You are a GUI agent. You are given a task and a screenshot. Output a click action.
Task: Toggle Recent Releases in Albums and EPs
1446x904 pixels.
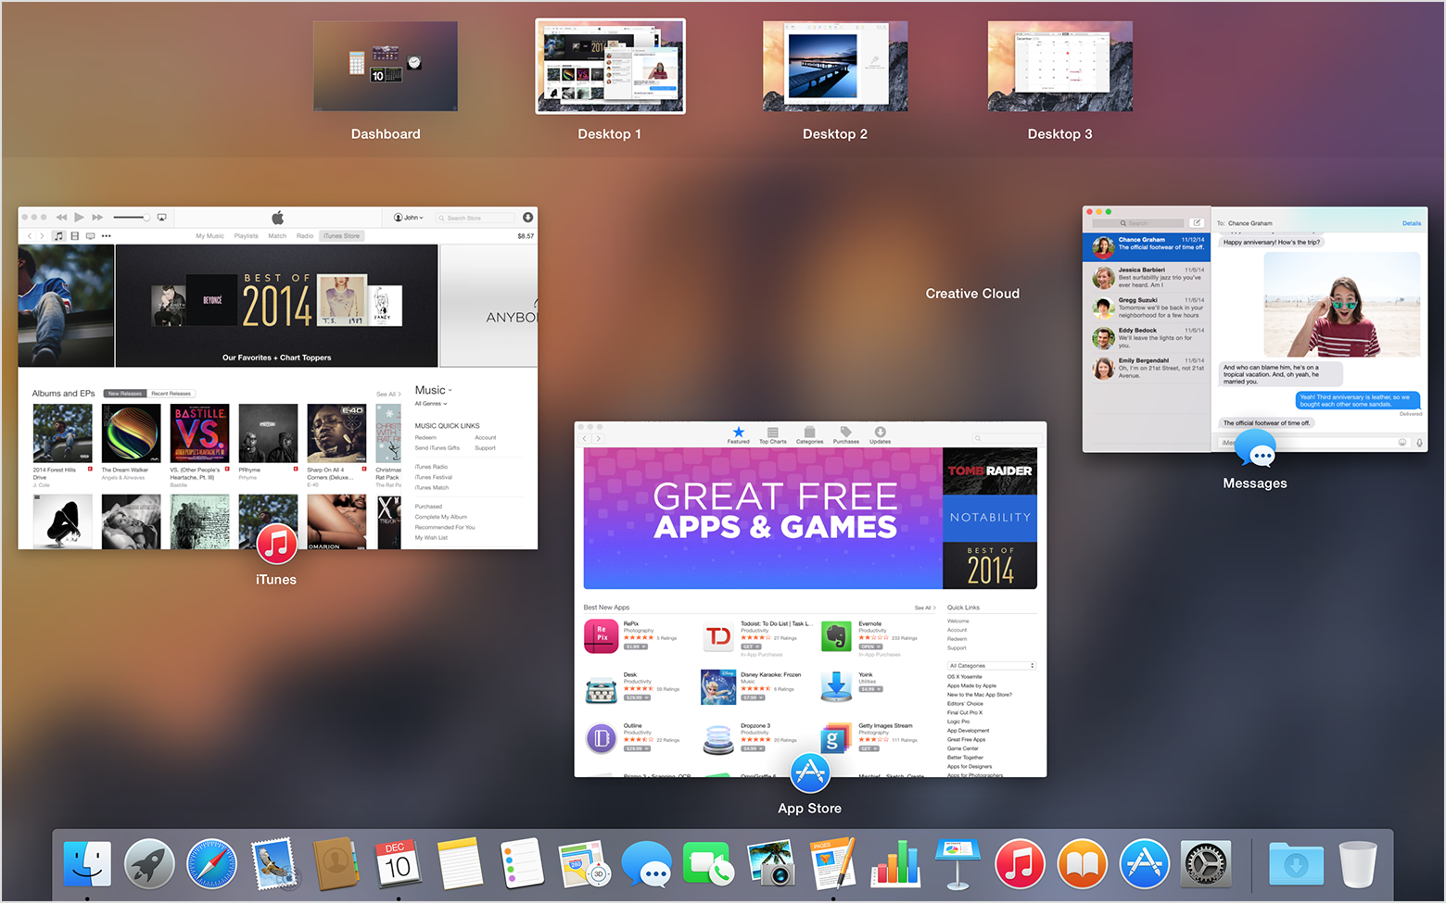click(x=171, y=394)
